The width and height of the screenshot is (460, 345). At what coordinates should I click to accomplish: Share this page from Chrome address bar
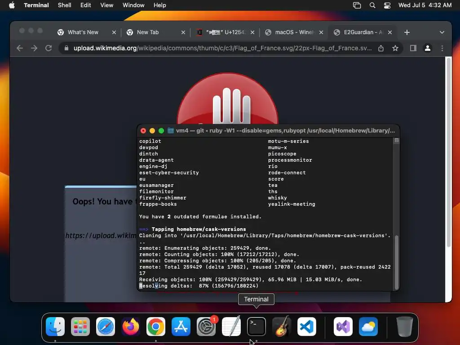tap(381, 48)
